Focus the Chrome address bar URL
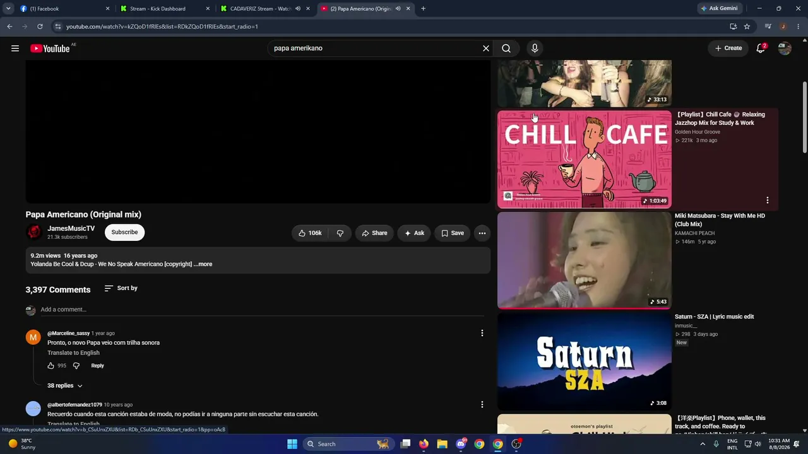This screenshot has height=454, width=808. click(162, 26)
